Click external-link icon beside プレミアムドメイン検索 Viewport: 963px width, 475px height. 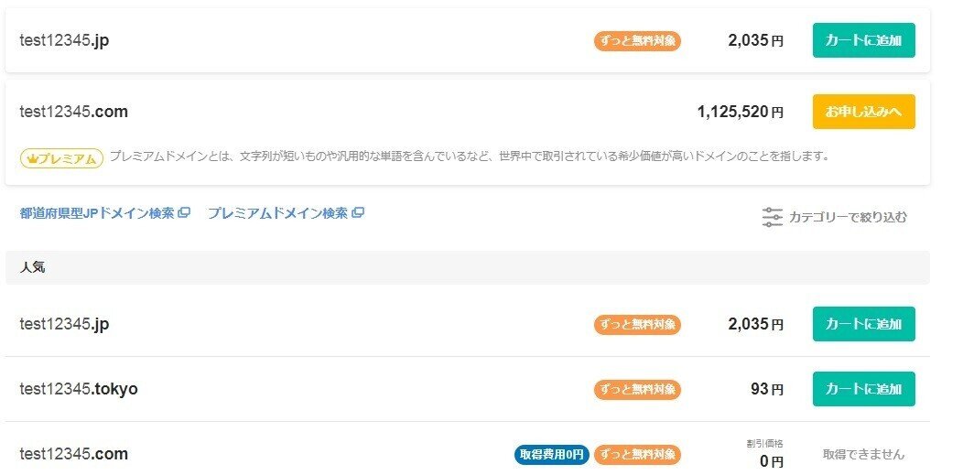(x=358, y=213)
